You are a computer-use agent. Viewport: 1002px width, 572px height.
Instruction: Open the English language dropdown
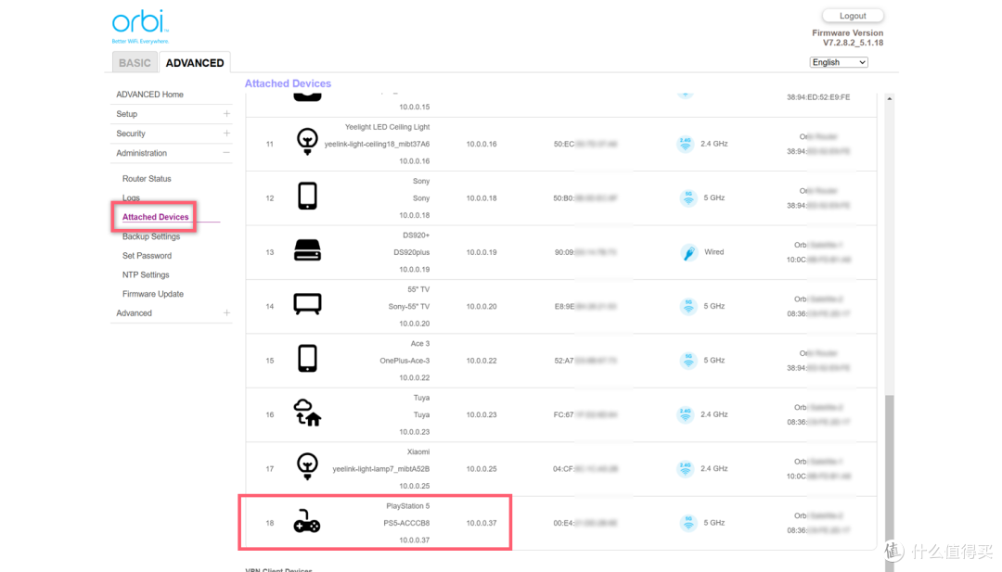[x=839, y=62]
